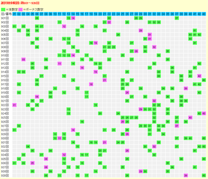Click pink bonus 11 in row 912回
Image resolution: width=208 pixels, height=179 pixels.
[59, 64]
